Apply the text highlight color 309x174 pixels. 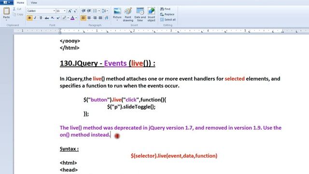[x=64, y=18]
